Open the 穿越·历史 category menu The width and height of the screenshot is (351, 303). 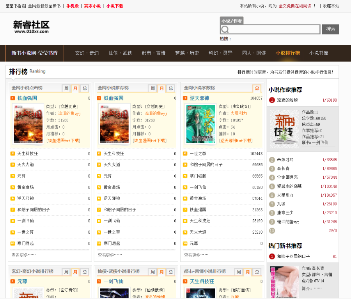point(187,53)
